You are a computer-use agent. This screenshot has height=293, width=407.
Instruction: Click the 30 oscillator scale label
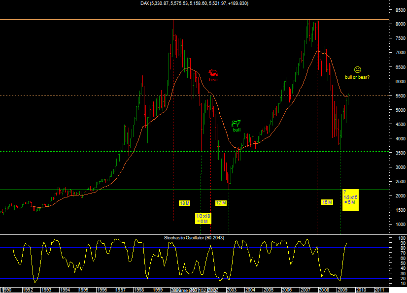(x=403, y=273)
